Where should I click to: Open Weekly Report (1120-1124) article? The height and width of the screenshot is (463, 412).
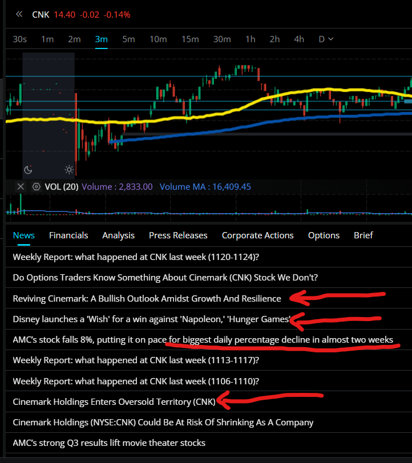(x=209, y=257)
